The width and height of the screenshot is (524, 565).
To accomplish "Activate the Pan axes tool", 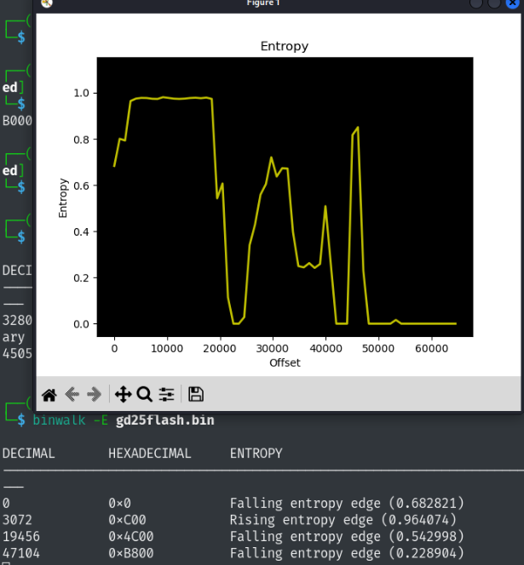I will [123, 394].
